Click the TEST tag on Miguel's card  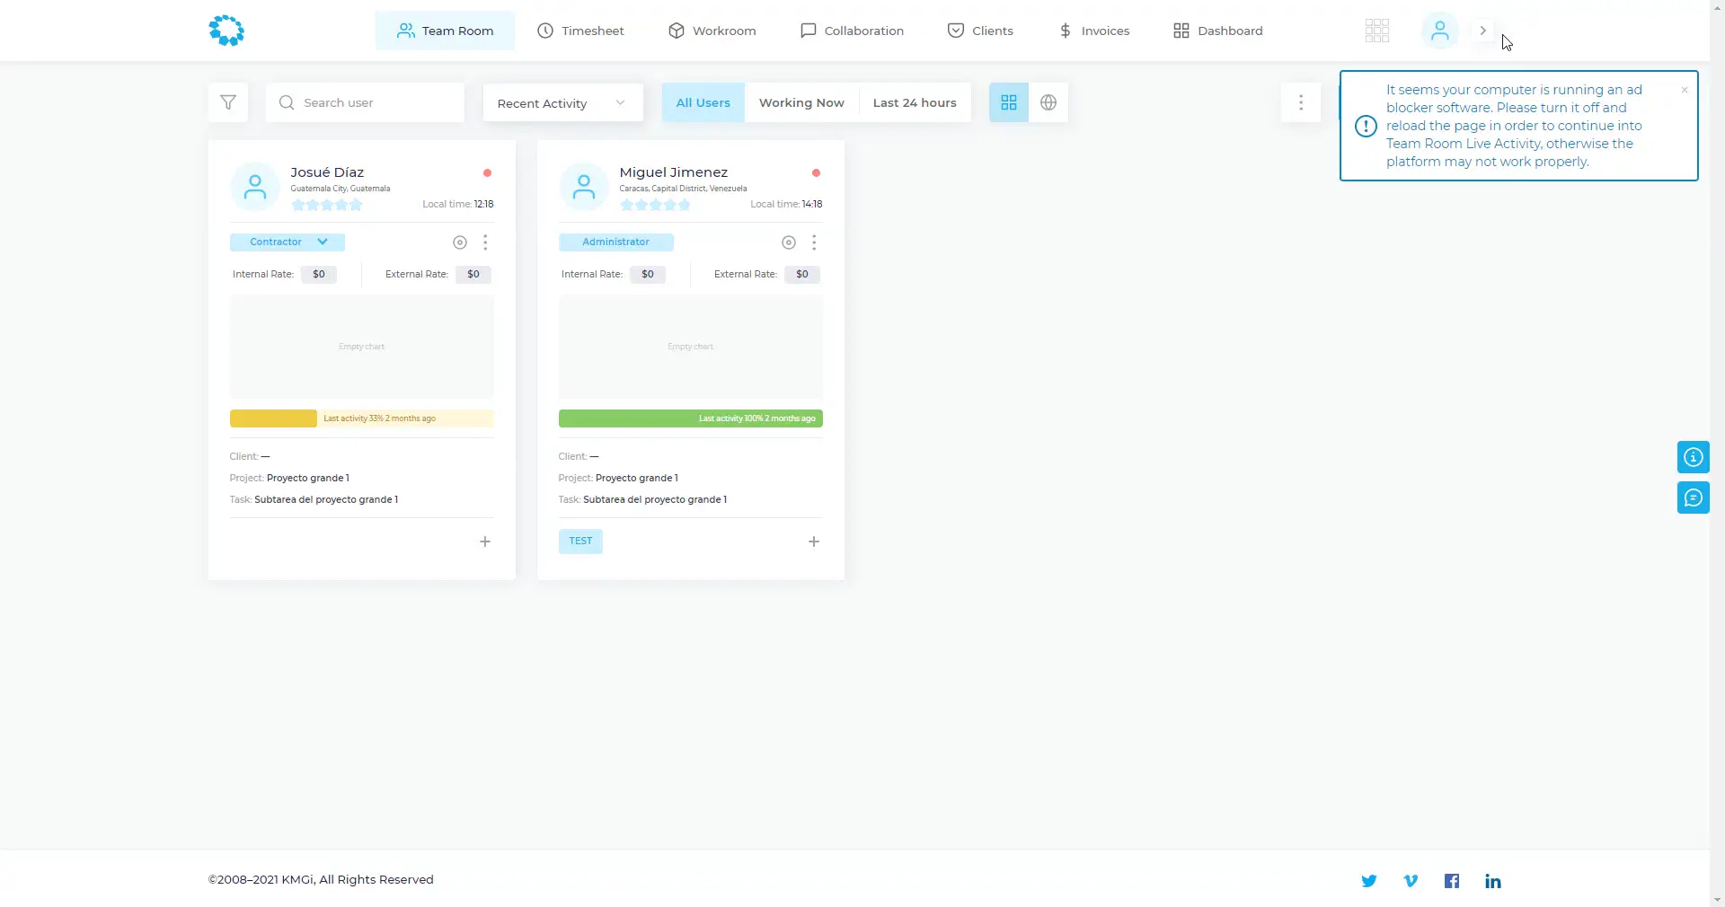tap(580, 542)
